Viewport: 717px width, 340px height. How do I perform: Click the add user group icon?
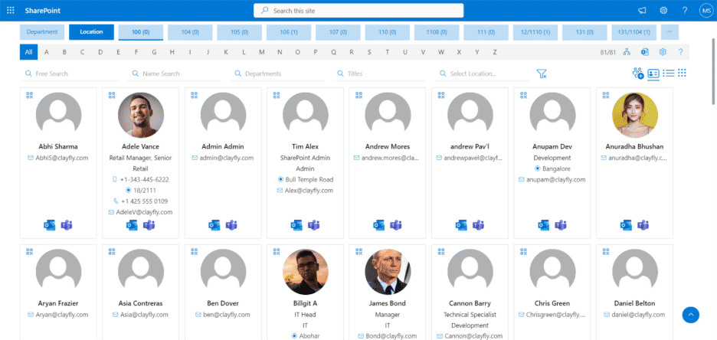[x=638, y=73]
